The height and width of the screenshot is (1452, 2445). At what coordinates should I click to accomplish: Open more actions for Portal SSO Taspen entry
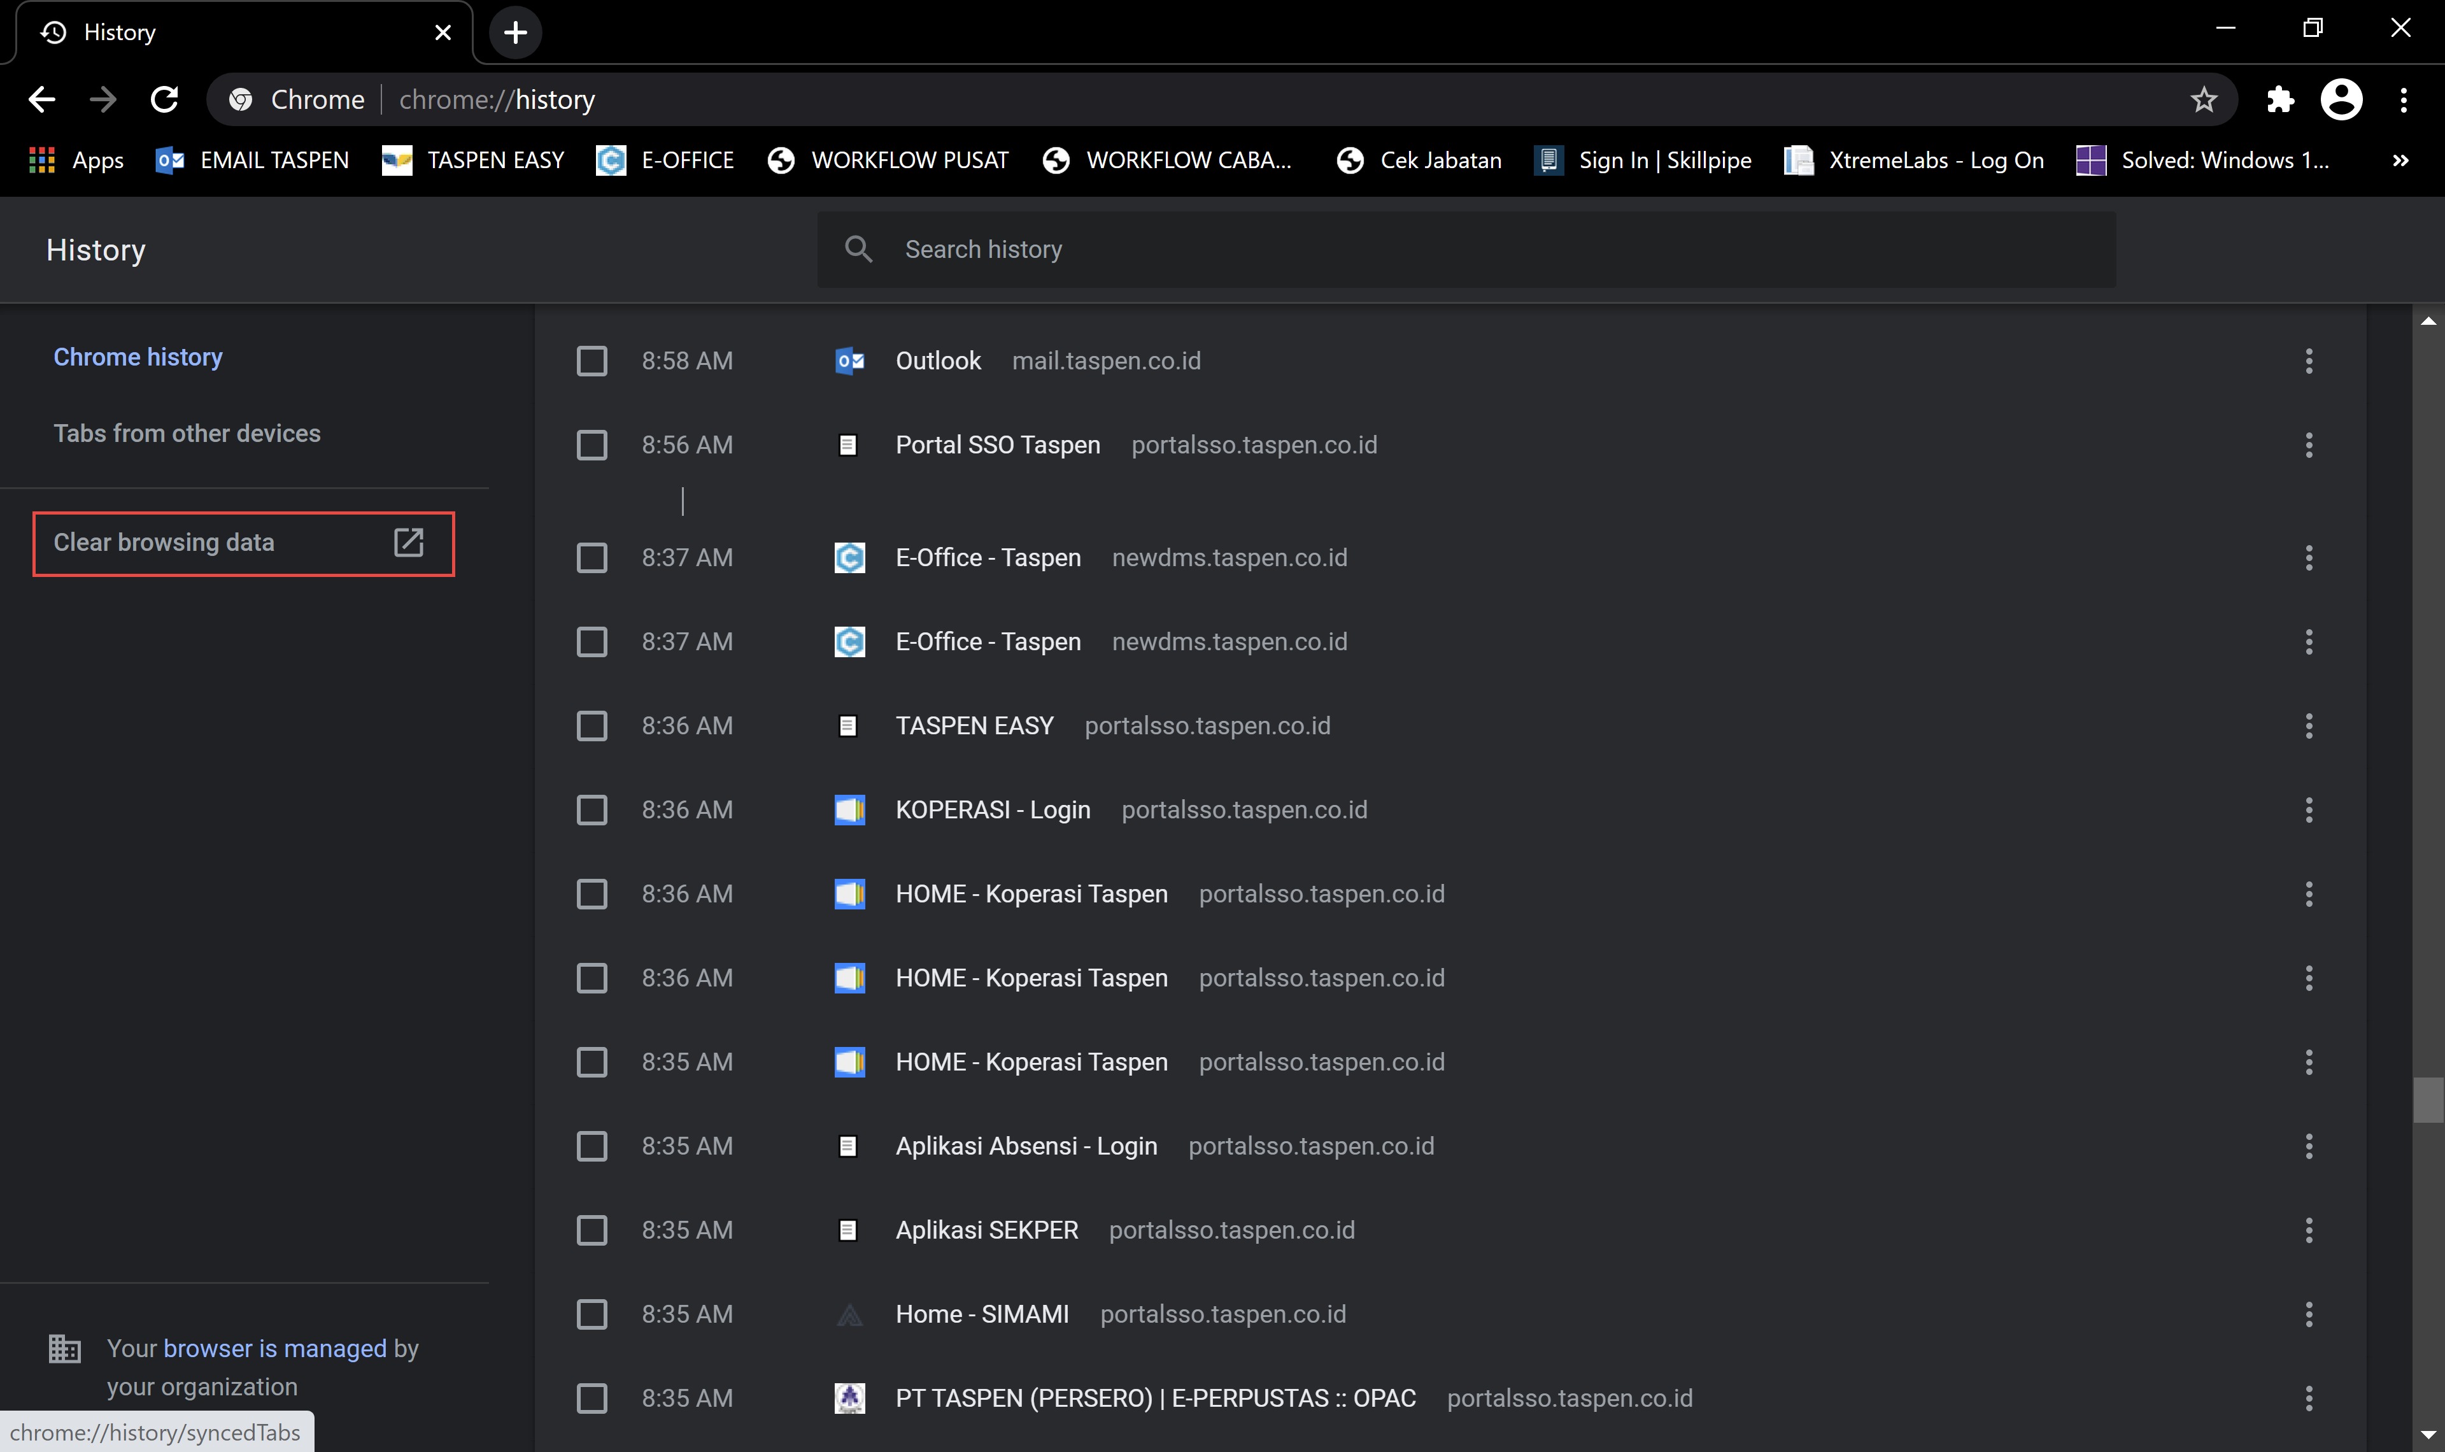pyautogui.click(x=2308, y=445)
